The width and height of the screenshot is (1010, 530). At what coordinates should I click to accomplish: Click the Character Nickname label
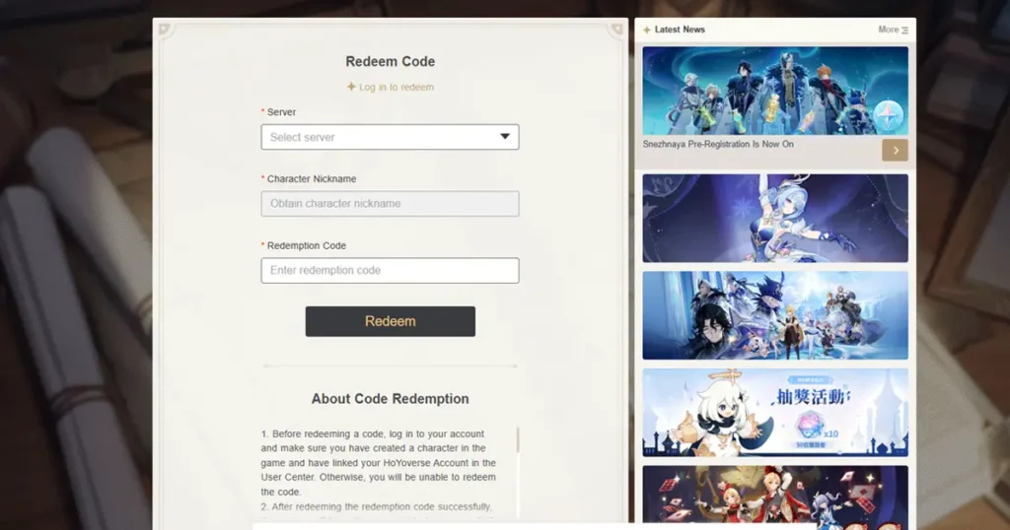click(312, 179)
